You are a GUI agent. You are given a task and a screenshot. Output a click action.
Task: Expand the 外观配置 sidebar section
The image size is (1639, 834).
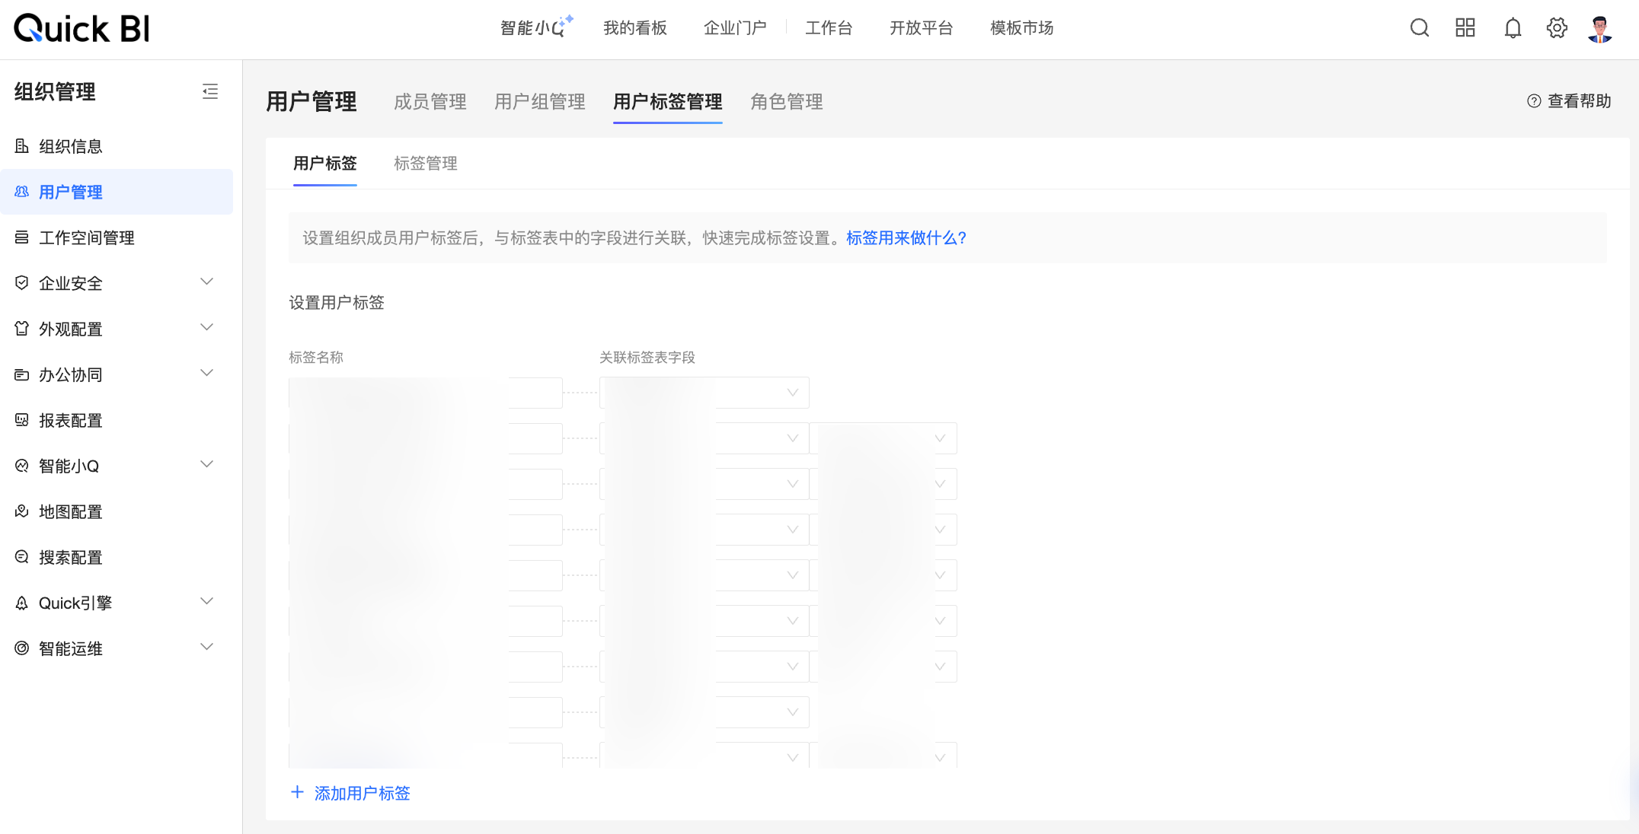pyautogui.click(x=206, y=328)
